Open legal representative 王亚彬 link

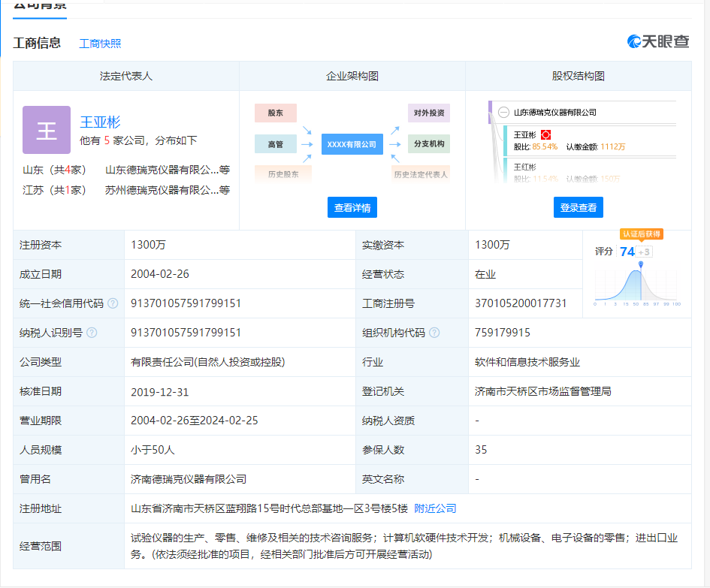[100, 122]
